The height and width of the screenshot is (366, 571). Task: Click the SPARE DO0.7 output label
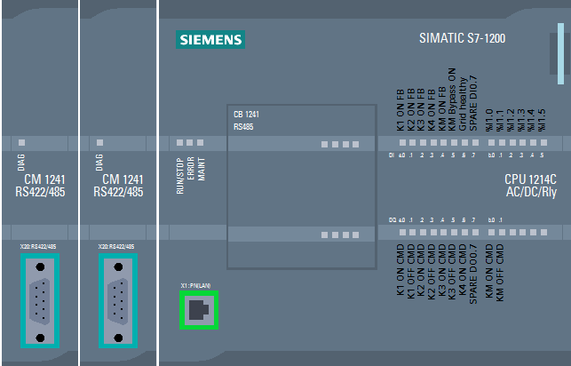pos(473,274)
